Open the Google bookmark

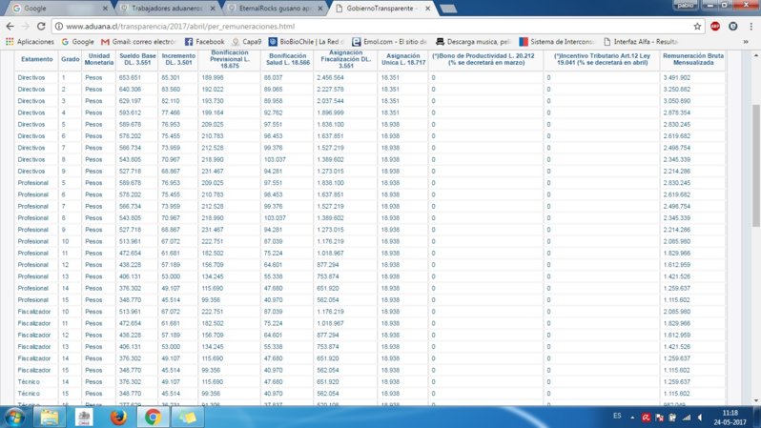[x=77, y=42]
